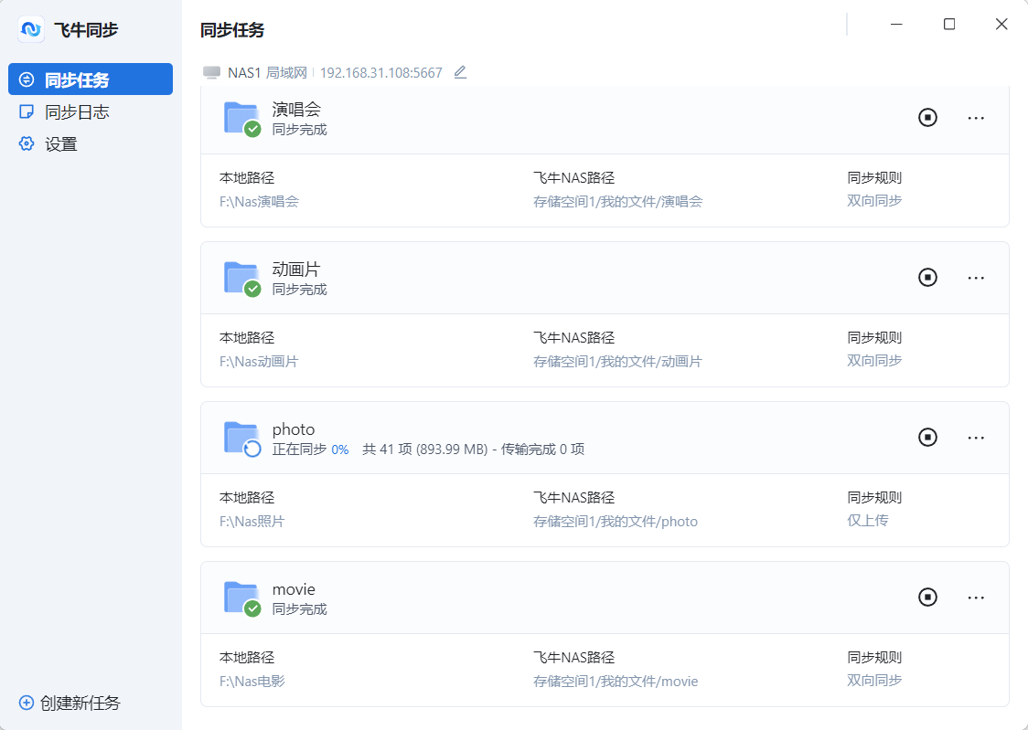This screenshot has height=730, width=1028.
Task: Click the movie task title
Action: coord(294,589)
